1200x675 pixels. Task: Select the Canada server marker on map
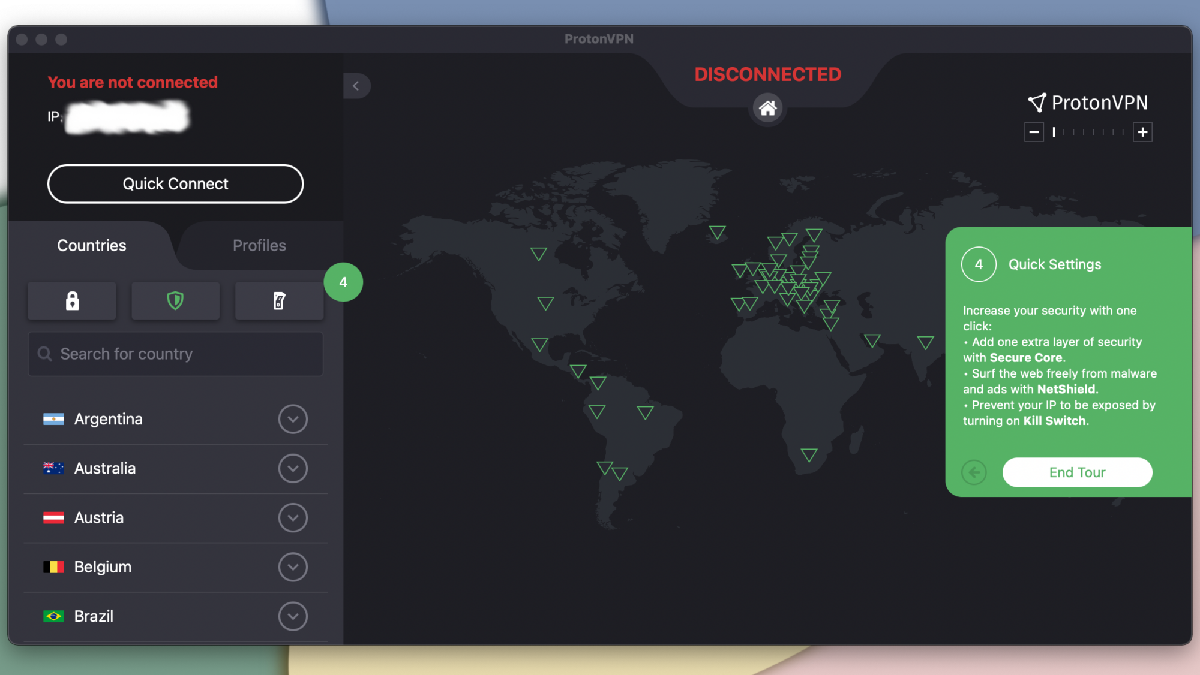[x=539, y=254]
